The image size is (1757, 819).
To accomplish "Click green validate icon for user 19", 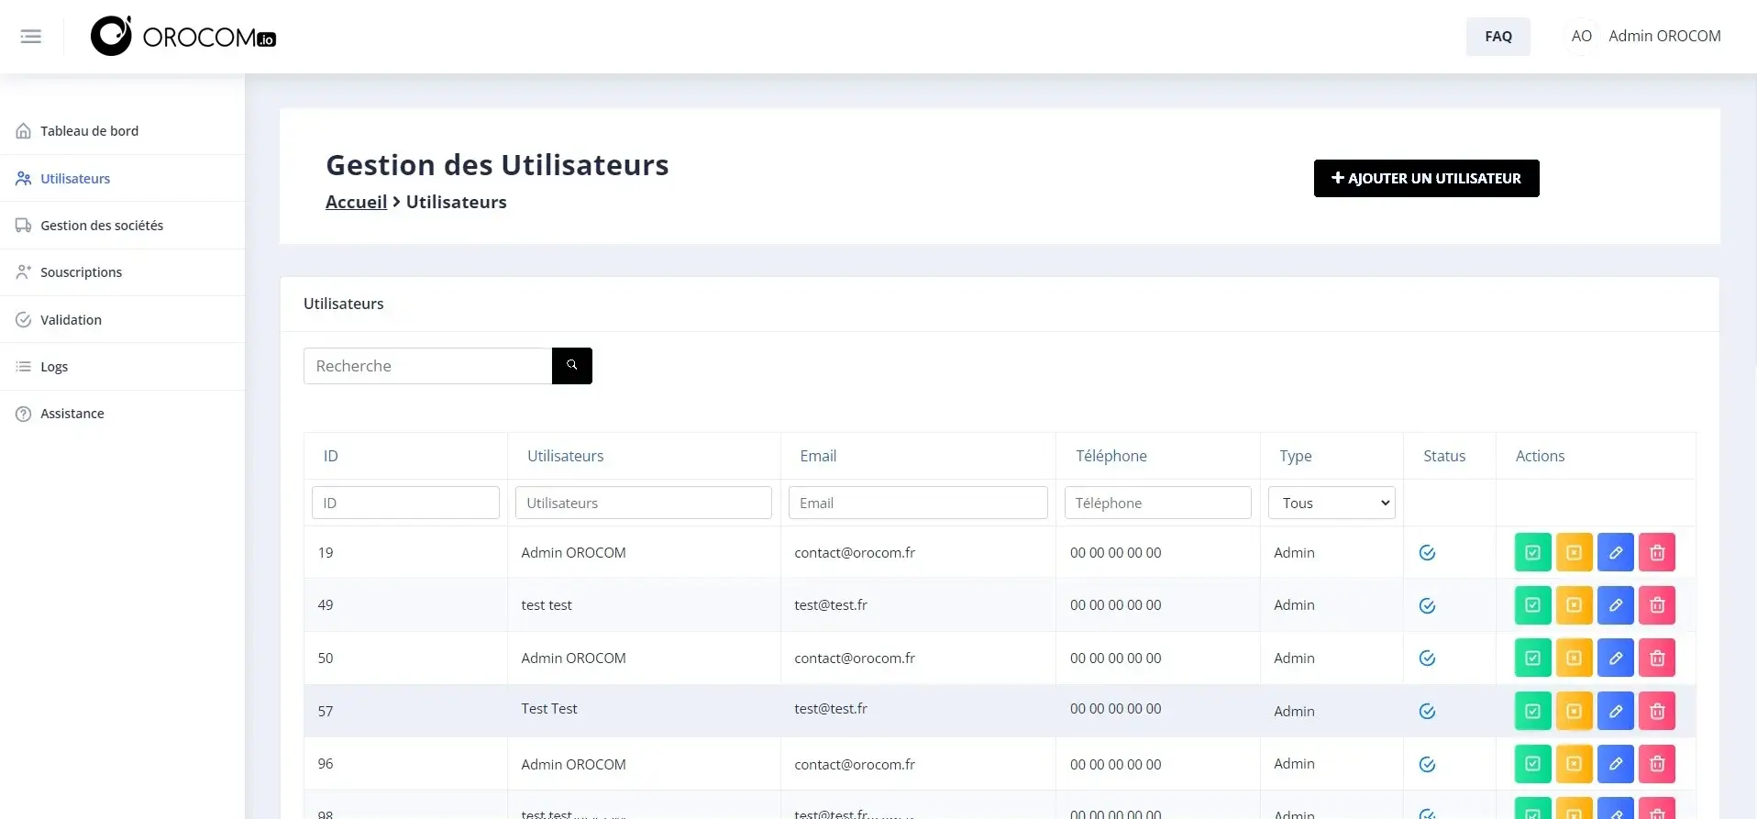I will [1532, 553].
